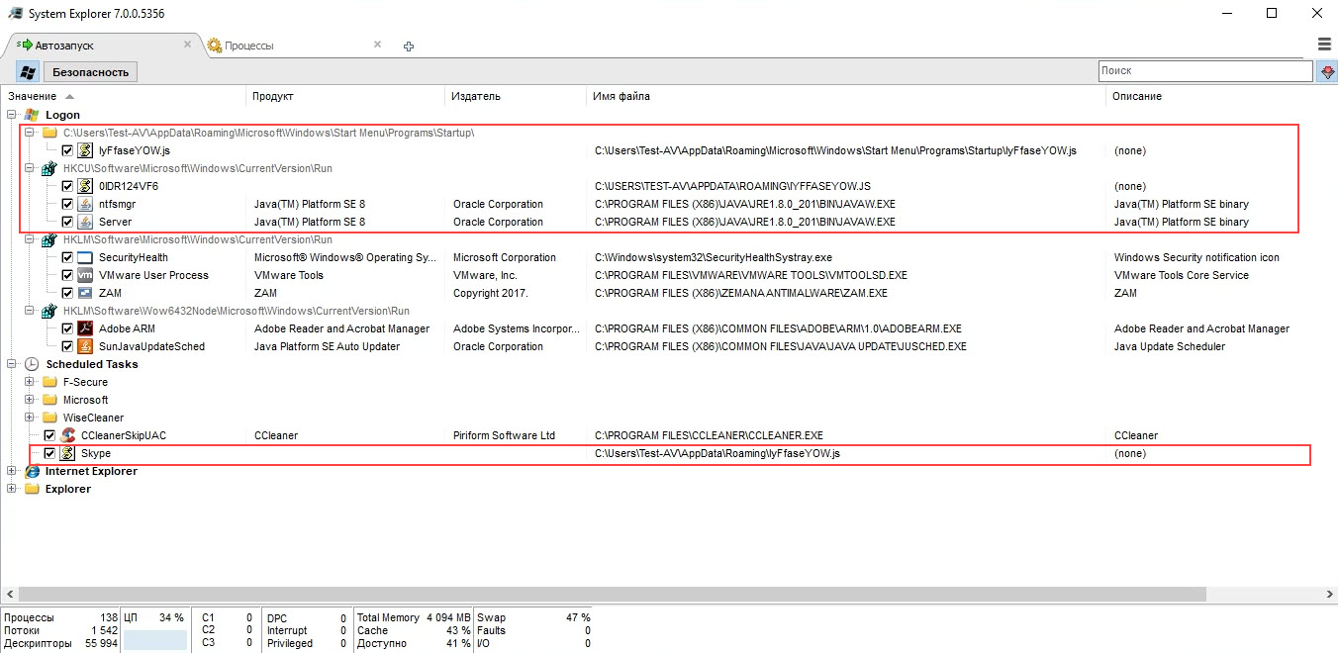This screenshot has height=653, width=1338.
Task: Click the ZAM entry icon
Action: tap(85, 293)
